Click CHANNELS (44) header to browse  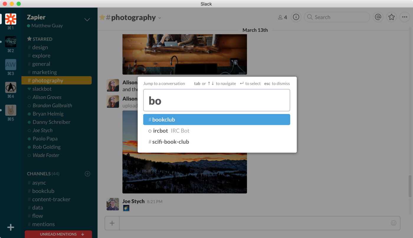point(43,174)
